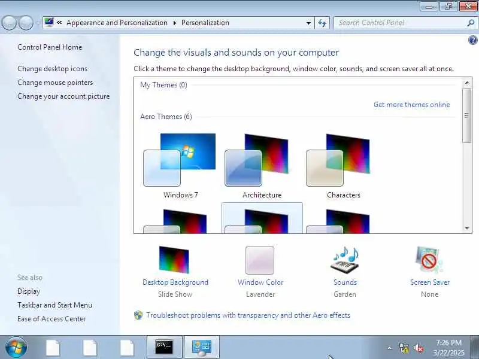
Task: Expand arrow between Appearance and Personalization breadcrumb
Action: click(175, 23)
